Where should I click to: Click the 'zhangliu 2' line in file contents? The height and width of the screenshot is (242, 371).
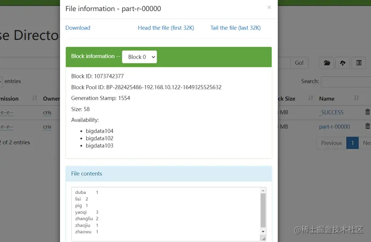pos(87,218)
